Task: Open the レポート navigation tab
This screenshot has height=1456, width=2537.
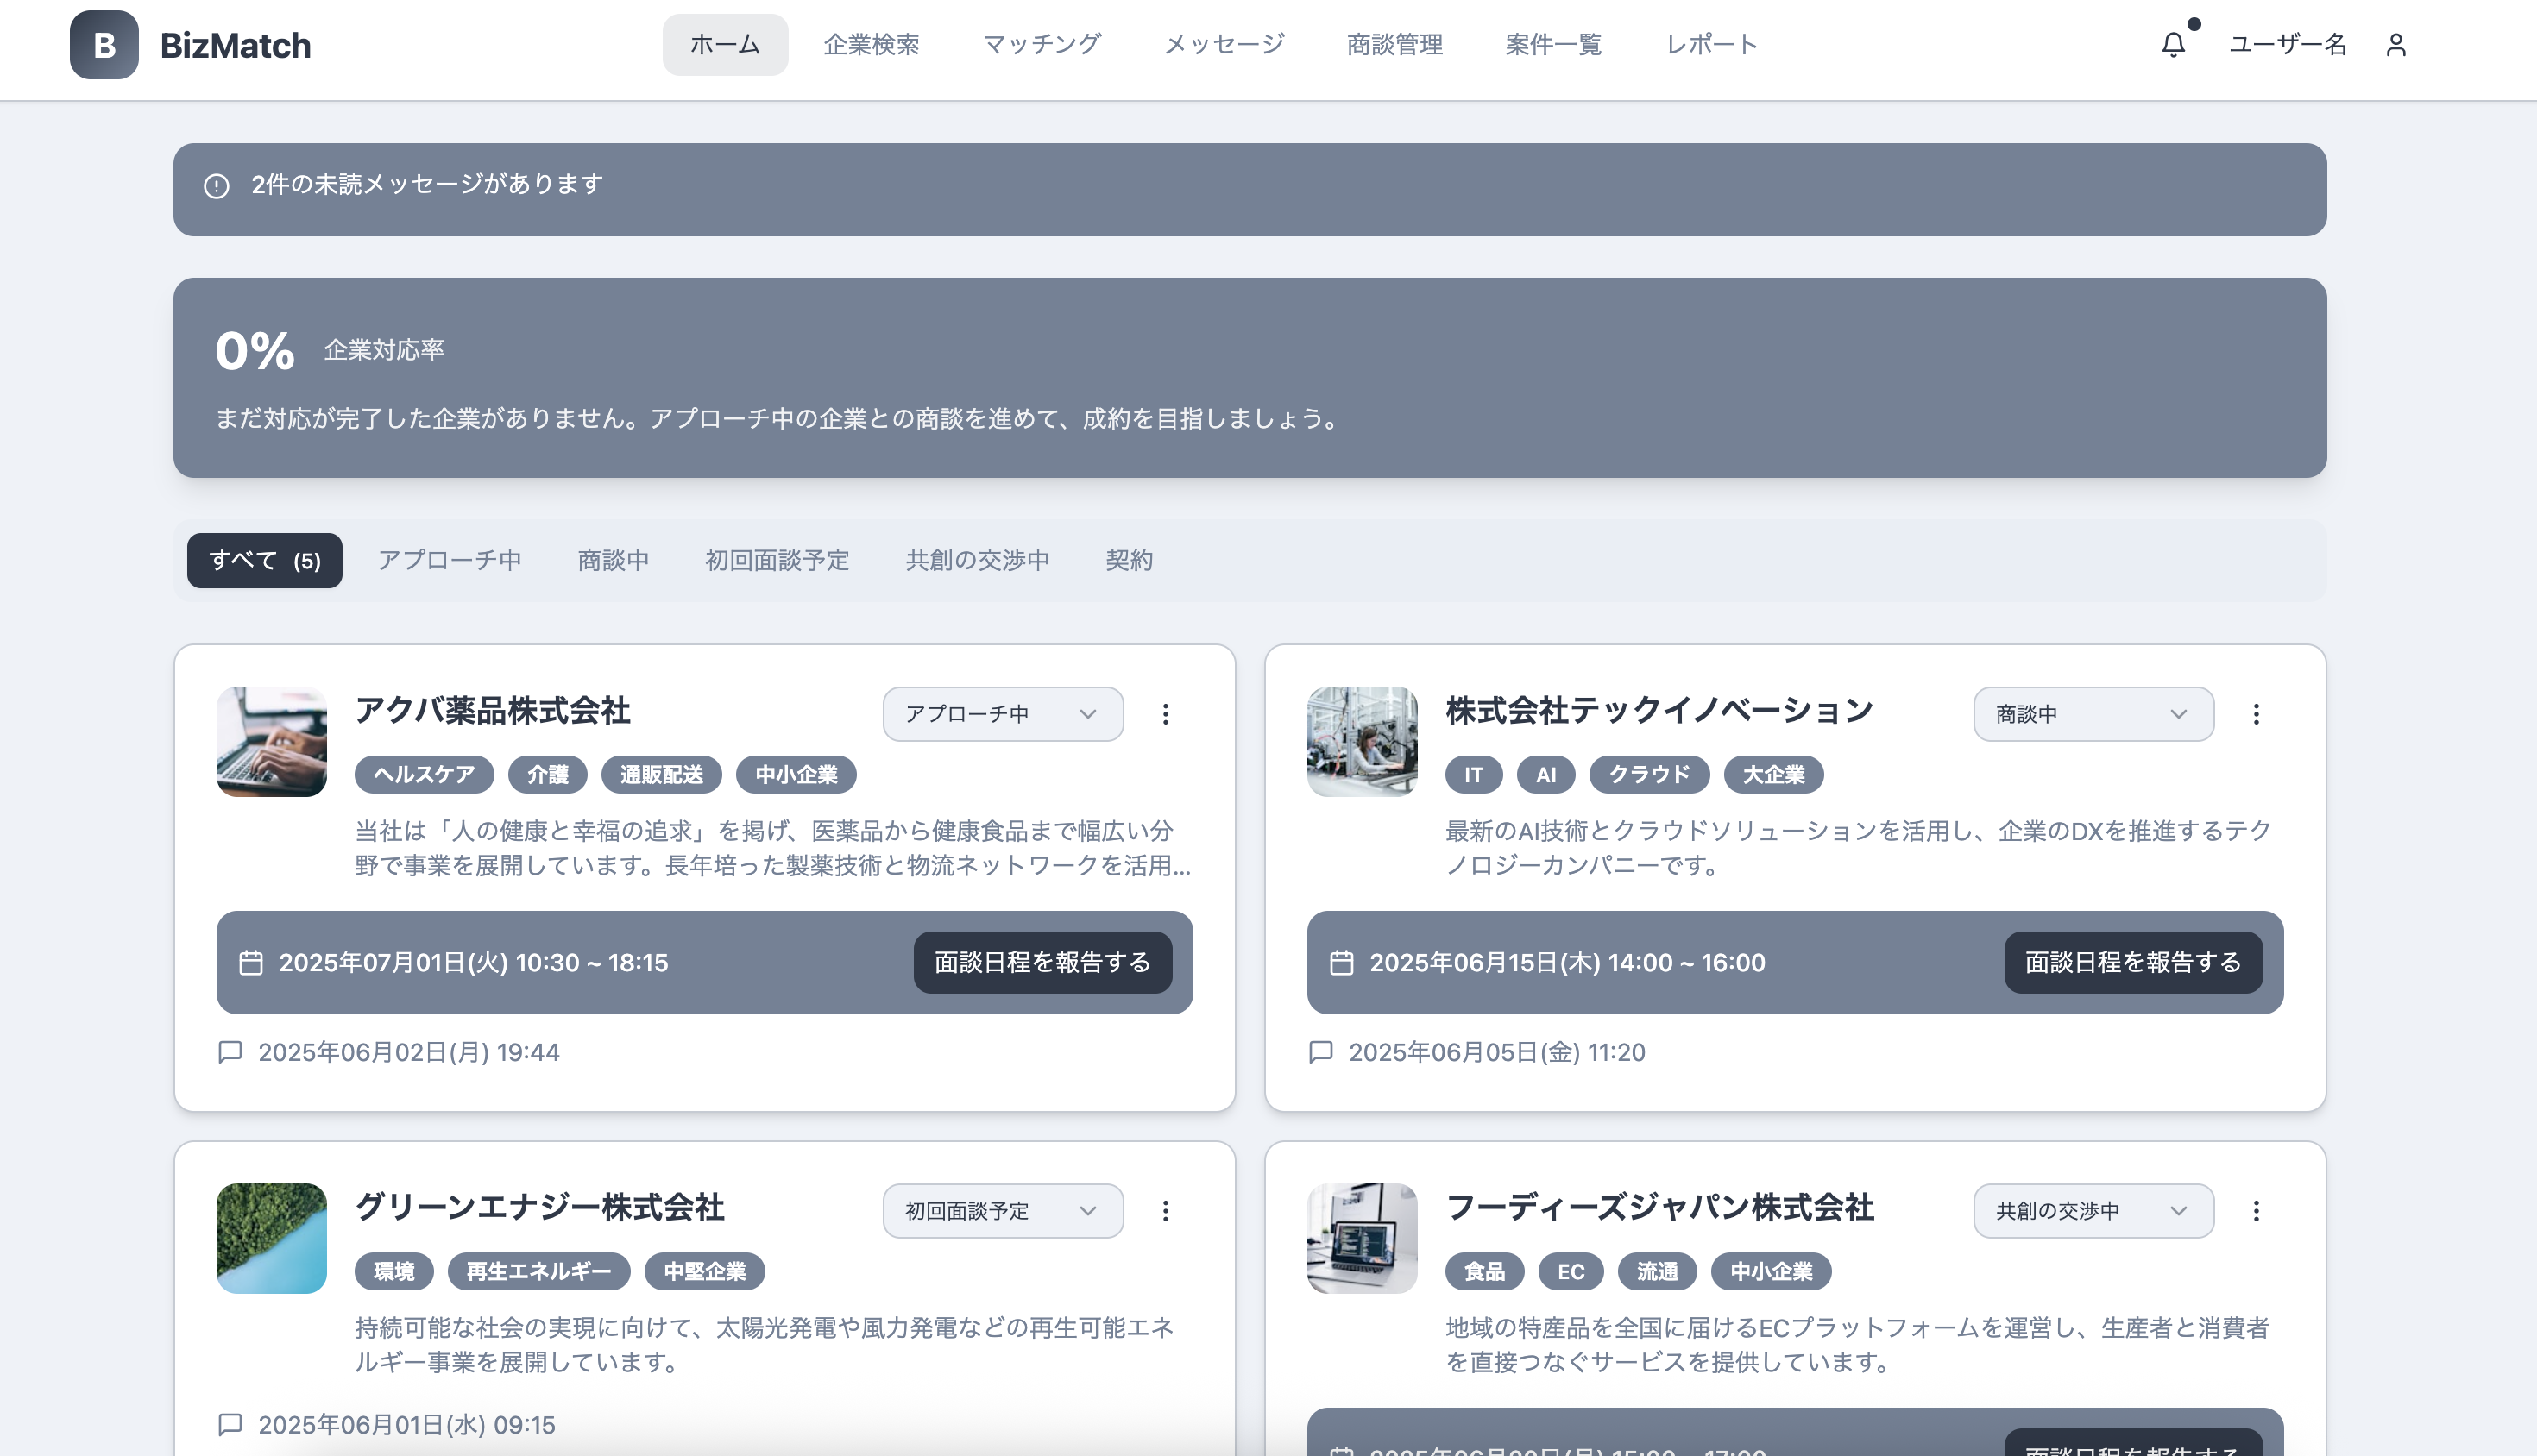Action: click(x=1710, y=44)
